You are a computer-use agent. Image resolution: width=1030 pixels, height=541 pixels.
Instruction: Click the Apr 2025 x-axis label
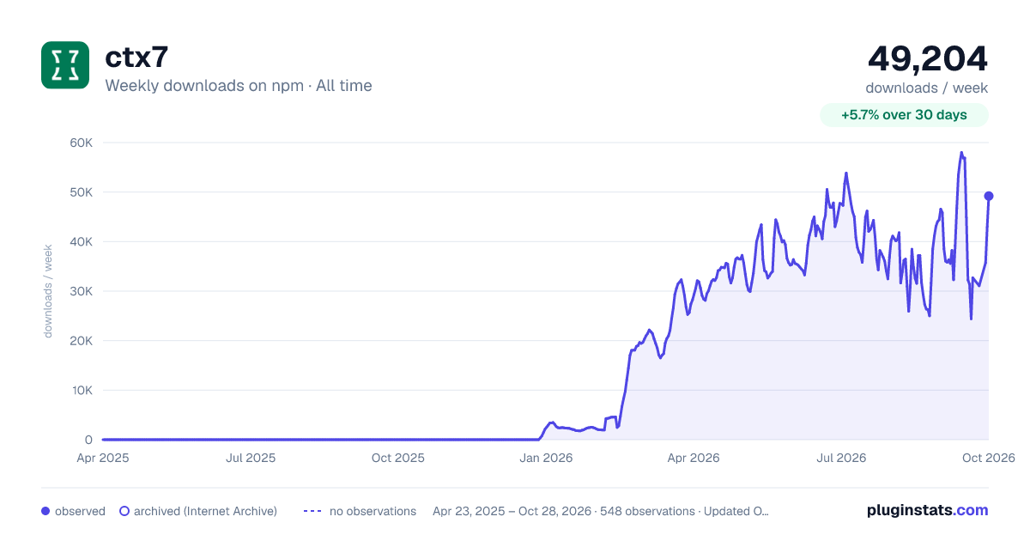[x=103, y=459]
